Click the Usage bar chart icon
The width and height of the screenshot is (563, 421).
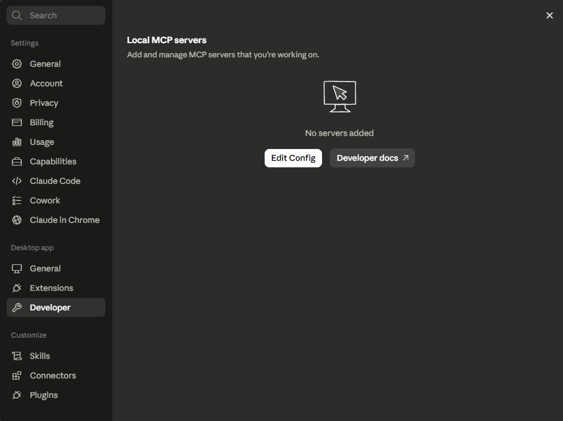click(x=17, y=142)
